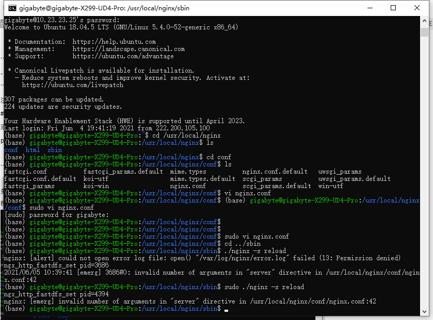The width and height of the screenshot is (433, 320).
Task: Click the scrollbar up arrow
Action: coord(424,21)
